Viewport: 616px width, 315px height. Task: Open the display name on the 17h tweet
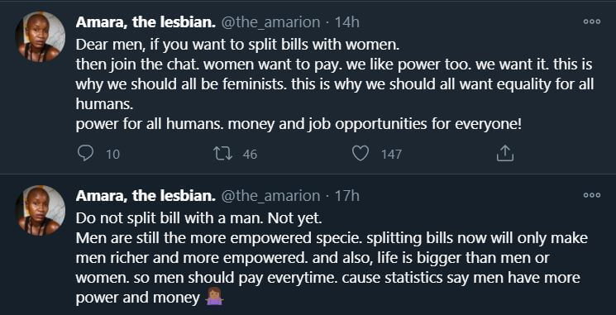pyautogui.click(x=146, y=195)
